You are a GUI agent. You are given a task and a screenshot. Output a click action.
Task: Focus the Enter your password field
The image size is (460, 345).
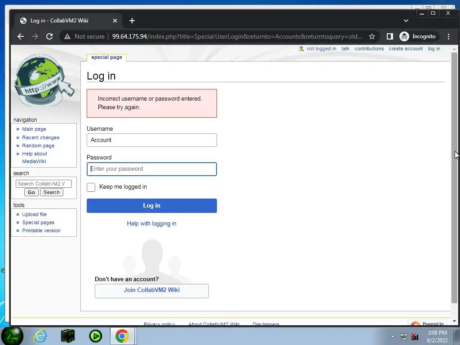152,169
